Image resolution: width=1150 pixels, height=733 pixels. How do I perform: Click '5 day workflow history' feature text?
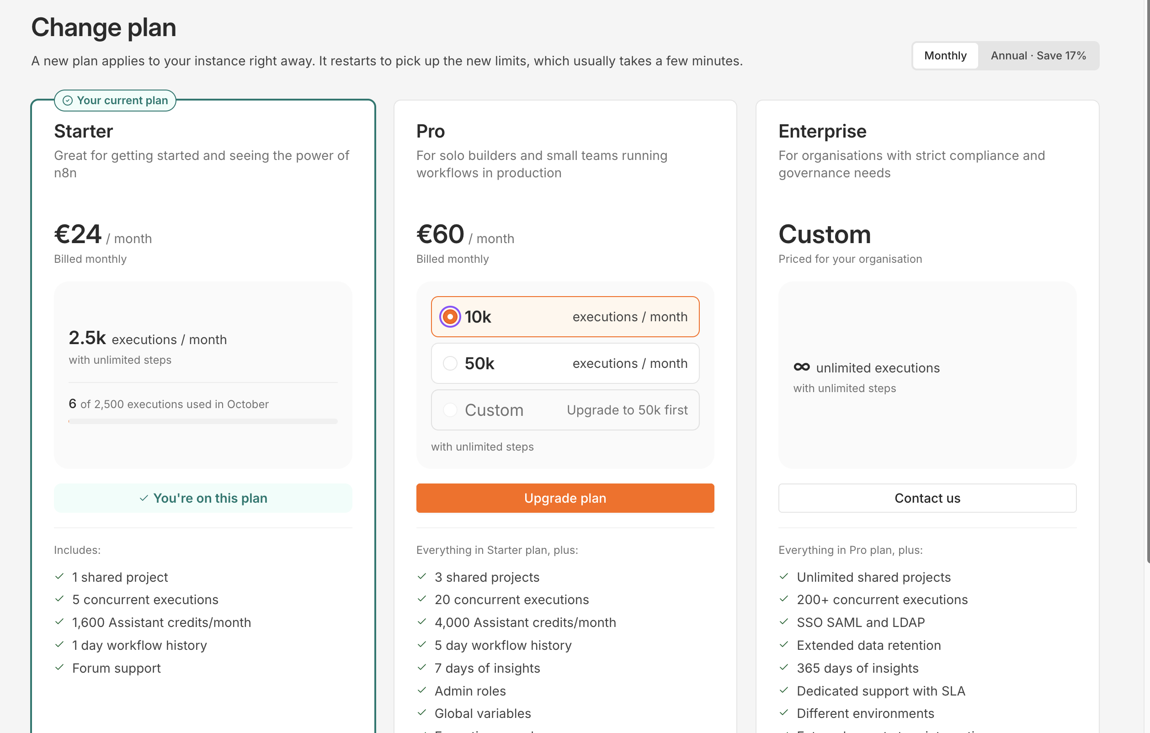(x=503, y=645)
